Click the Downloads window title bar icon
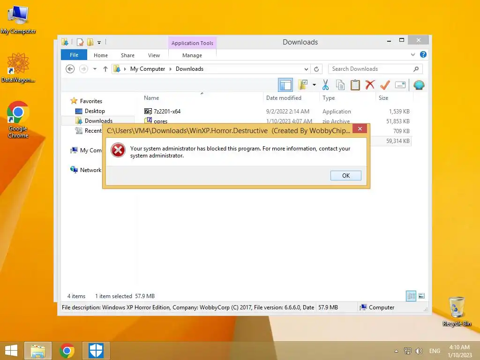Image resolution: width=480 pixels, height=360 pixels. (65, 42)
